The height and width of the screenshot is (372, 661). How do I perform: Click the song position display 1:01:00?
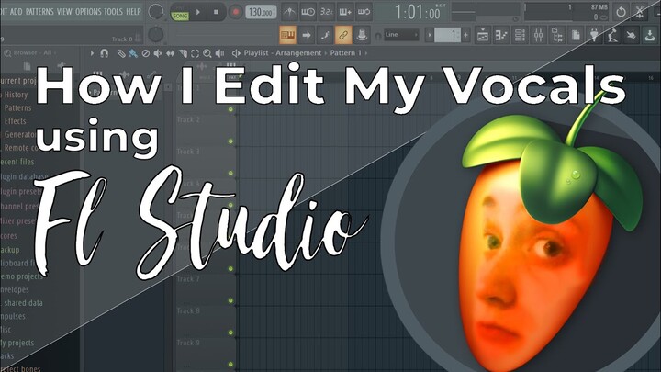coord(418,12)
